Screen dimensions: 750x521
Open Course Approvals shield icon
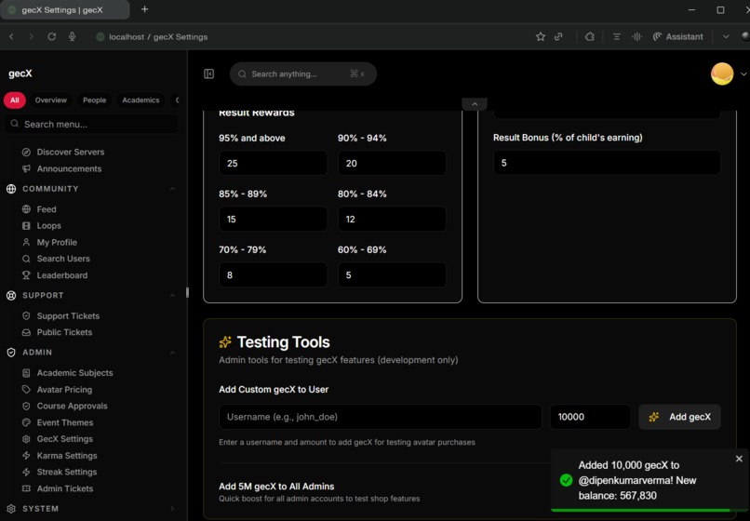tap(26, 406)
